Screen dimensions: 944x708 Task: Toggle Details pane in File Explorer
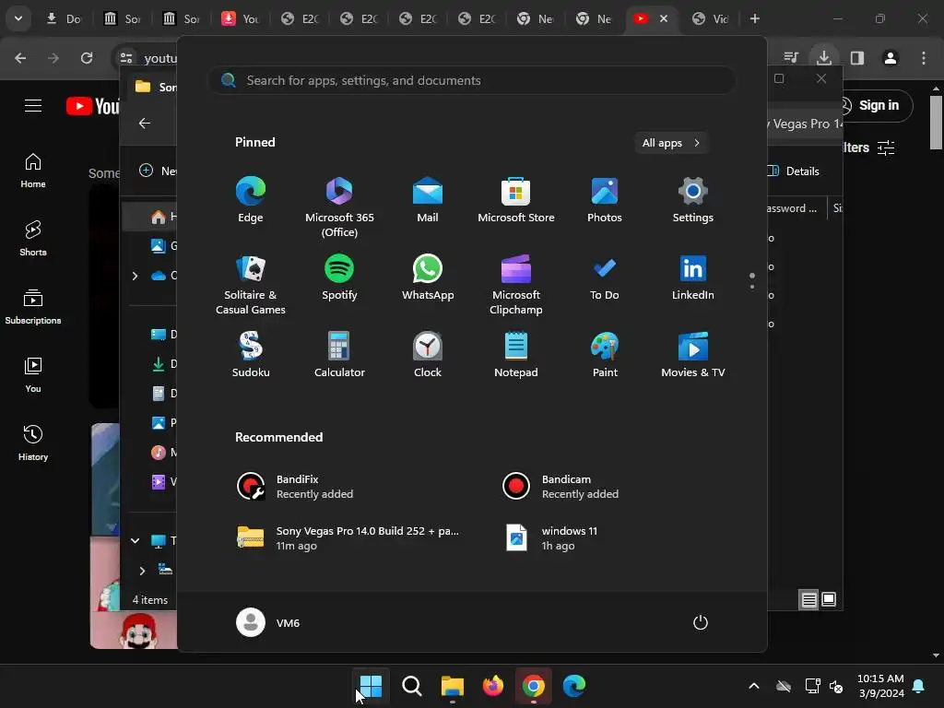coord(795,171)
